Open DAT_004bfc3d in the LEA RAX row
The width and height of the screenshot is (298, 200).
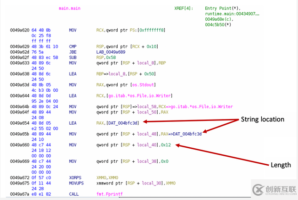pos(122,123)
